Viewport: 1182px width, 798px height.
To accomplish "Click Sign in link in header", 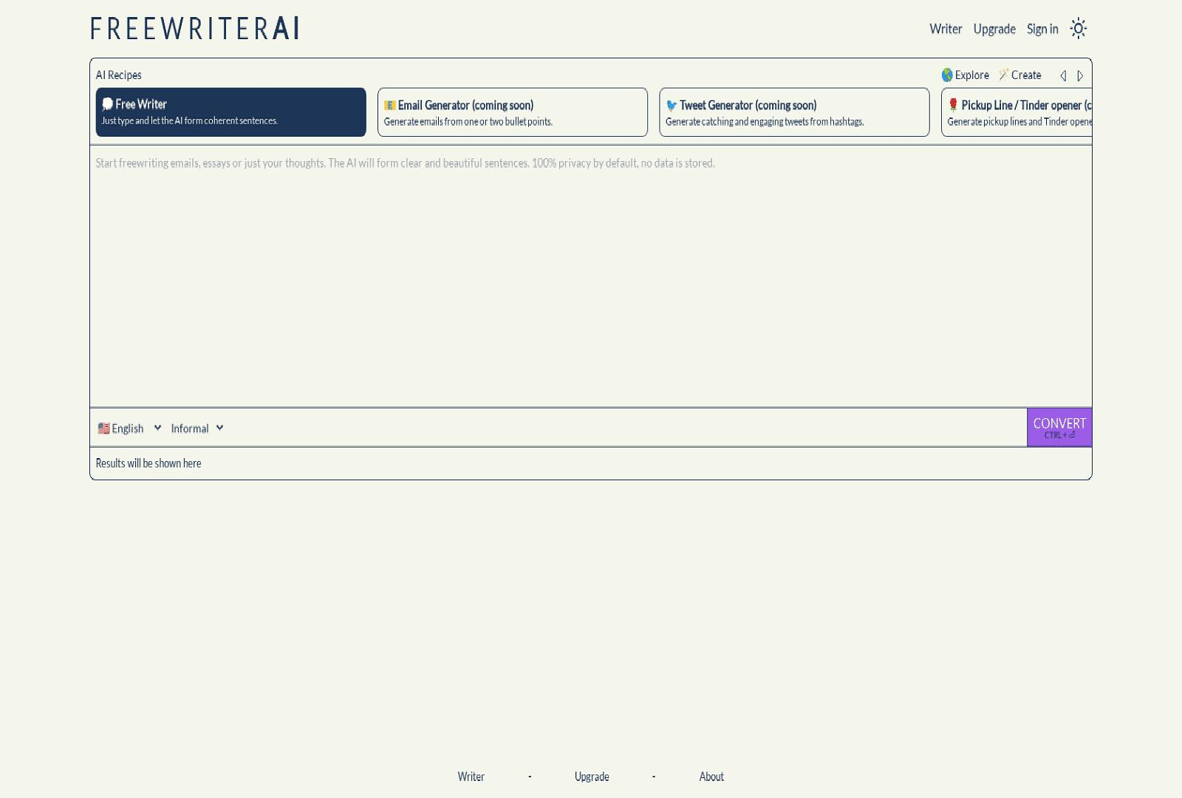I will click(x=1042, y=29).
